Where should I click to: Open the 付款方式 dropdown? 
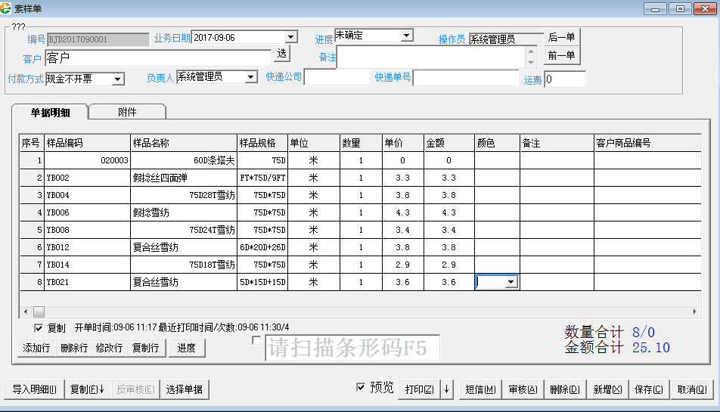coord(117,79)
